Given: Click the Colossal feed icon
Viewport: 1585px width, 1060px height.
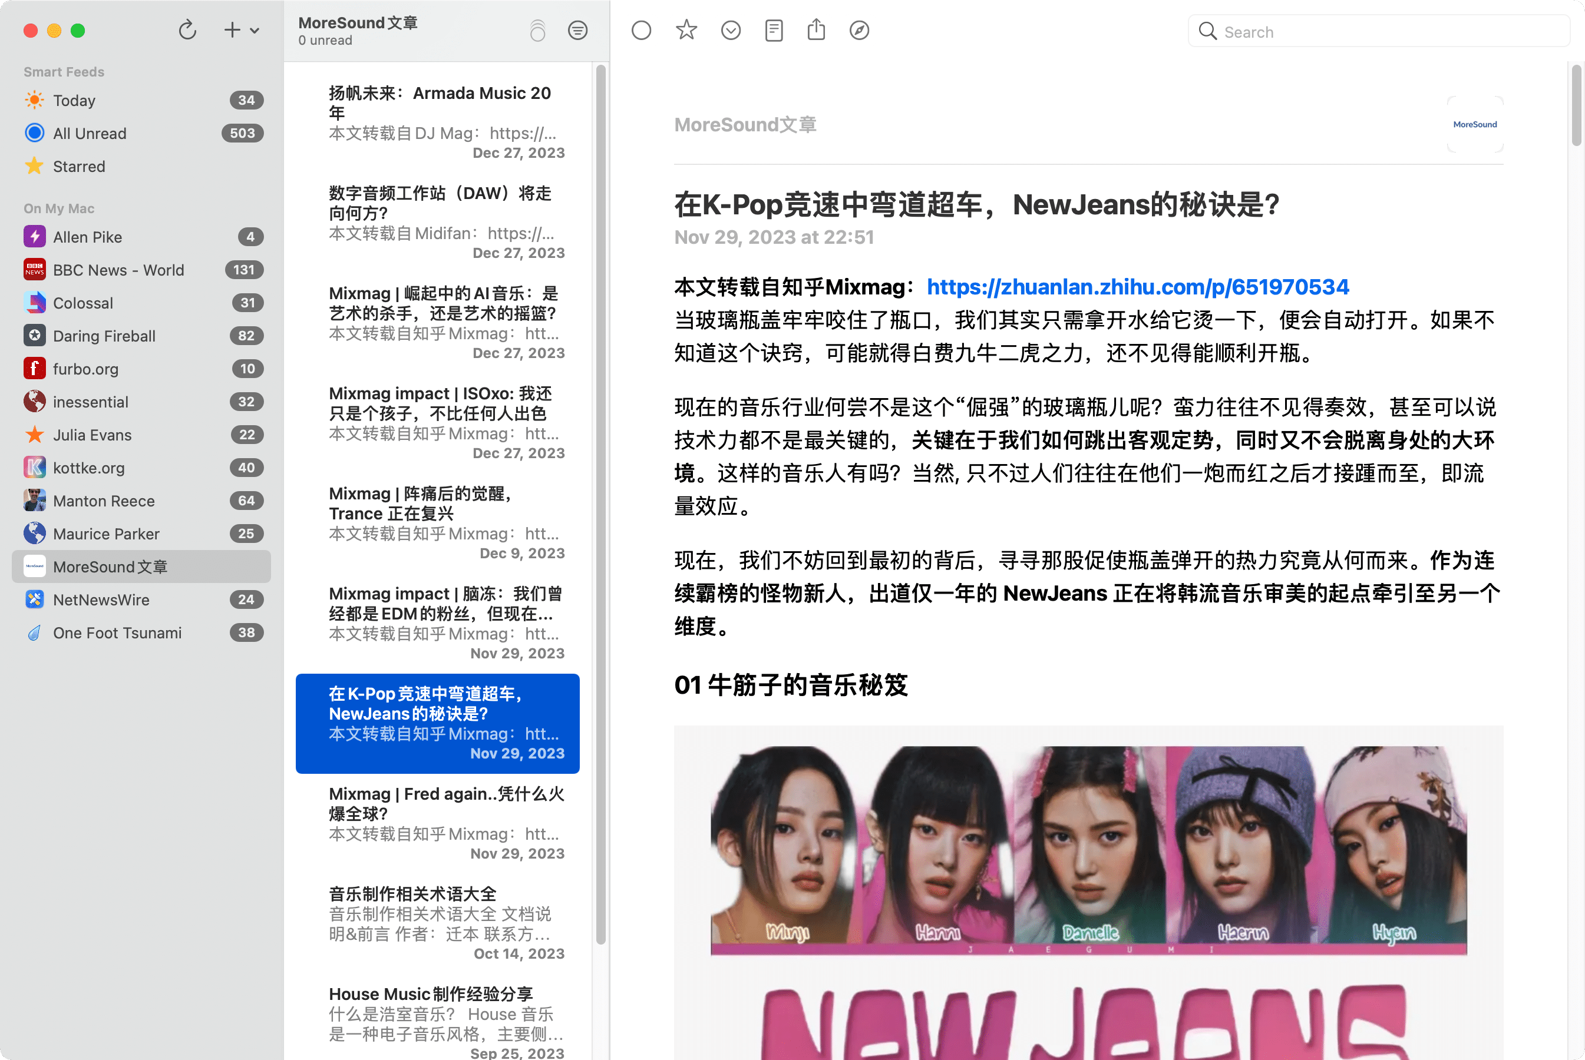Looking at the screenshot, I should coord(35,303).
